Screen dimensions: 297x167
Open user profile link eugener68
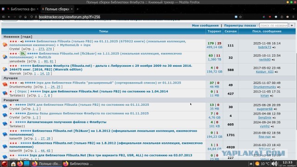point(265,109)
